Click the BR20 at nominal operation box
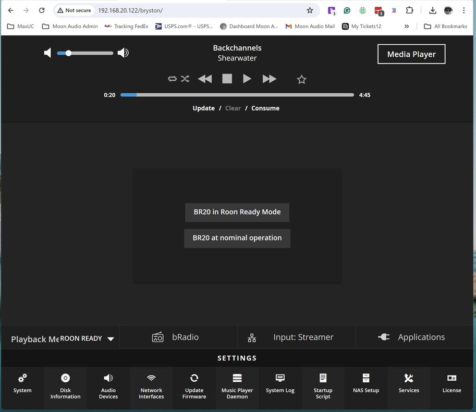 (237, 238)
